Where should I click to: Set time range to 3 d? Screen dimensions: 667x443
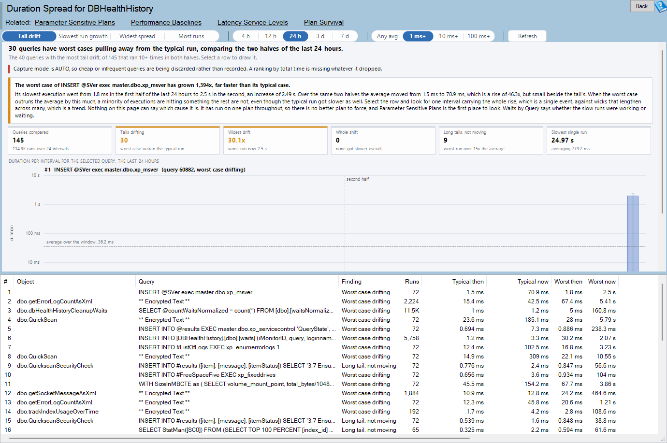(320, 36)
